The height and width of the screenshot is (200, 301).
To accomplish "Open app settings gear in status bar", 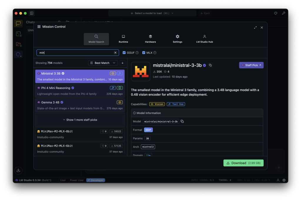I will (284, 180).
